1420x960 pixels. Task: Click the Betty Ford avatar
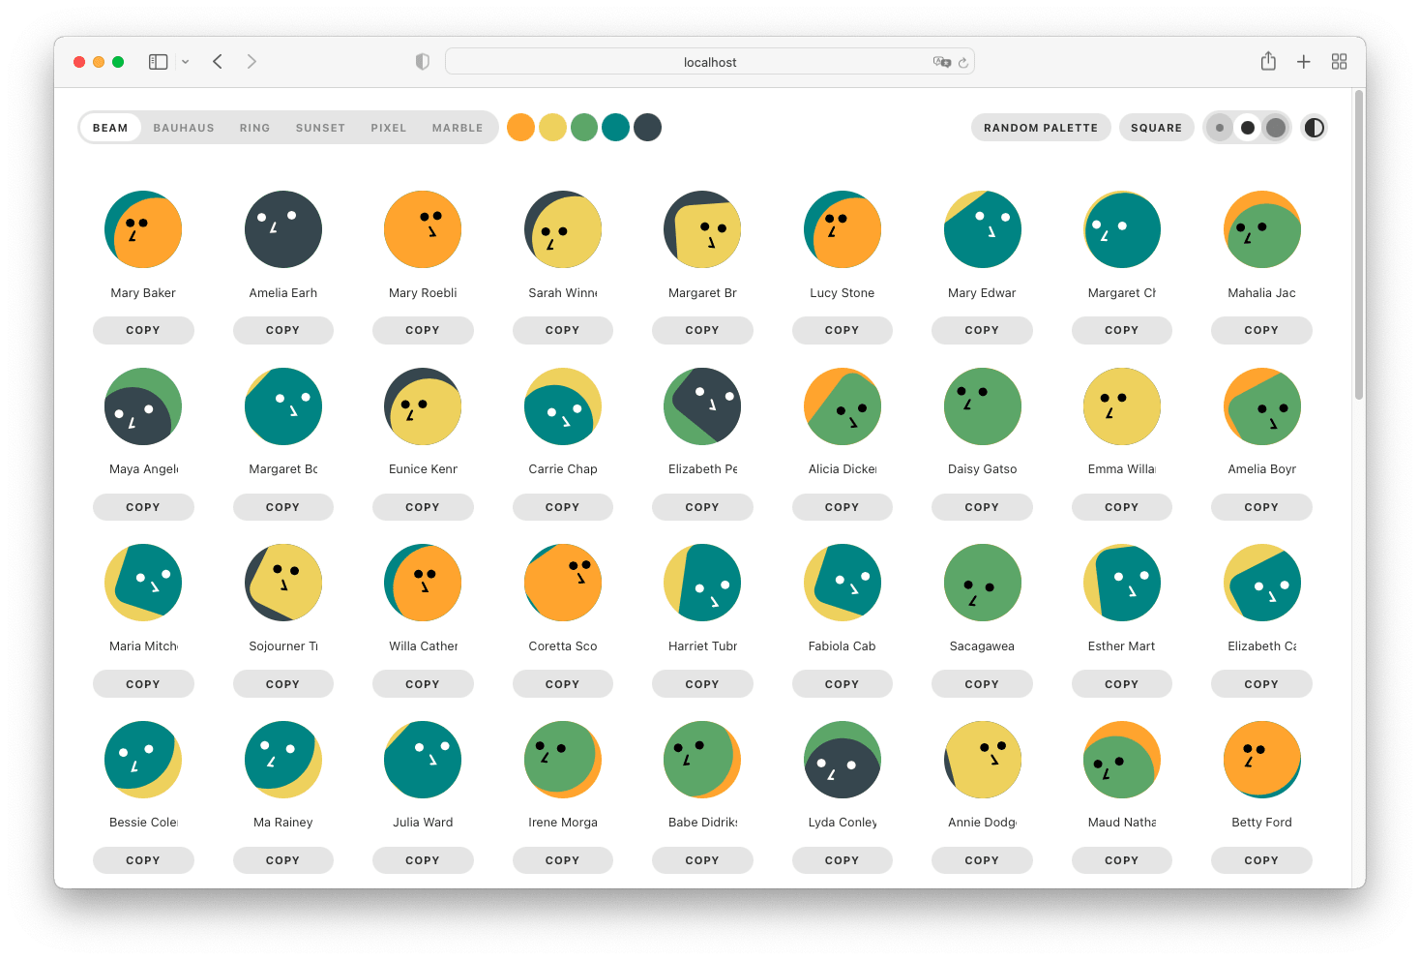point(1262,760)
